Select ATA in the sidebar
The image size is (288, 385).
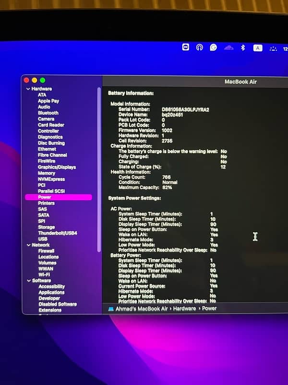coord(42,95)
